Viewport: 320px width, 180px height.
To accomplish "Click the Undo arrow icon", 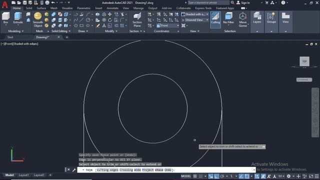I will click(53, 2).
